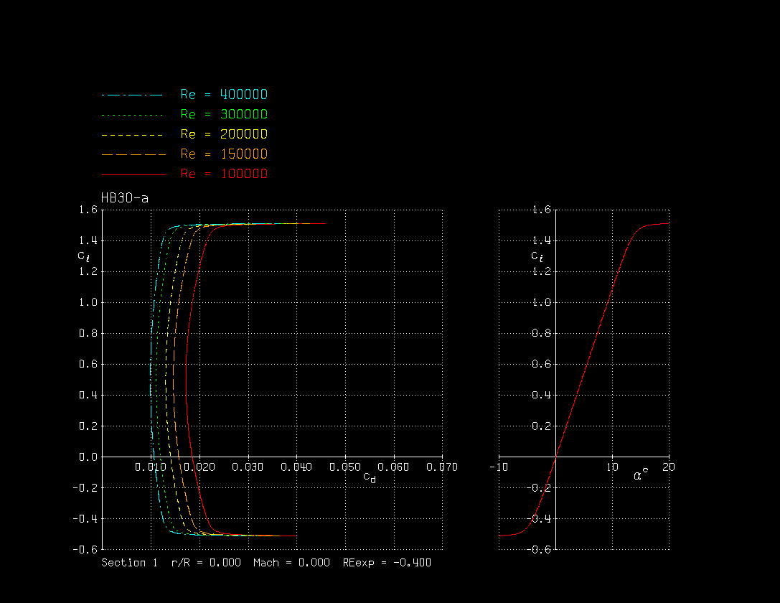The image size is (780, 603).
Task: Click the Section 1 text below plot
Action: point(129,563)
